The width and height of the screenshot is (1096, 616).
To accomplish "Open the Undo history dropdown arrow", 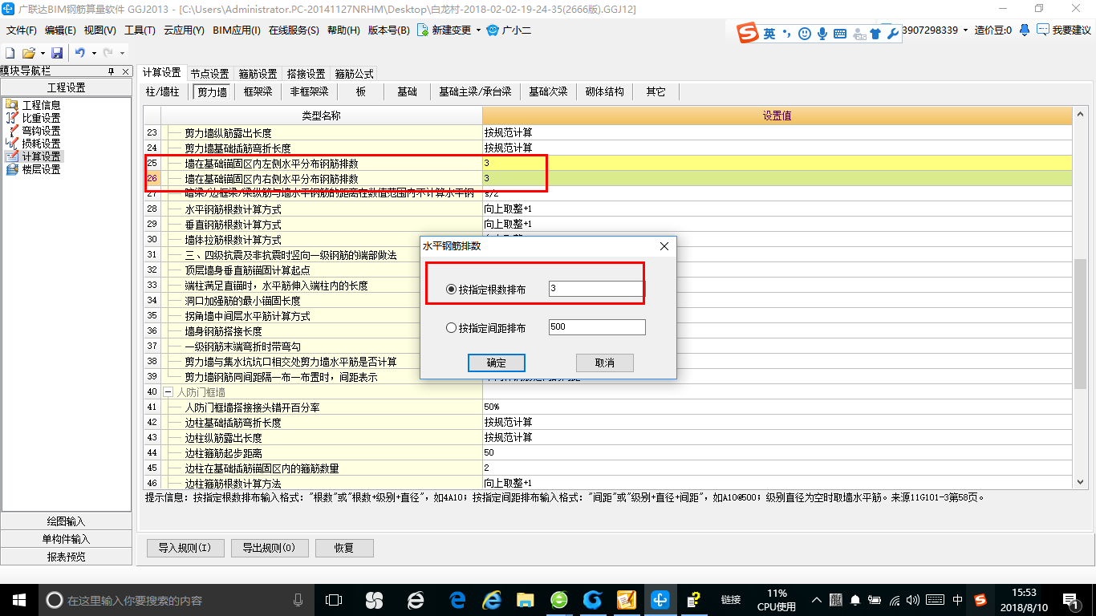I will click(94, 53).
